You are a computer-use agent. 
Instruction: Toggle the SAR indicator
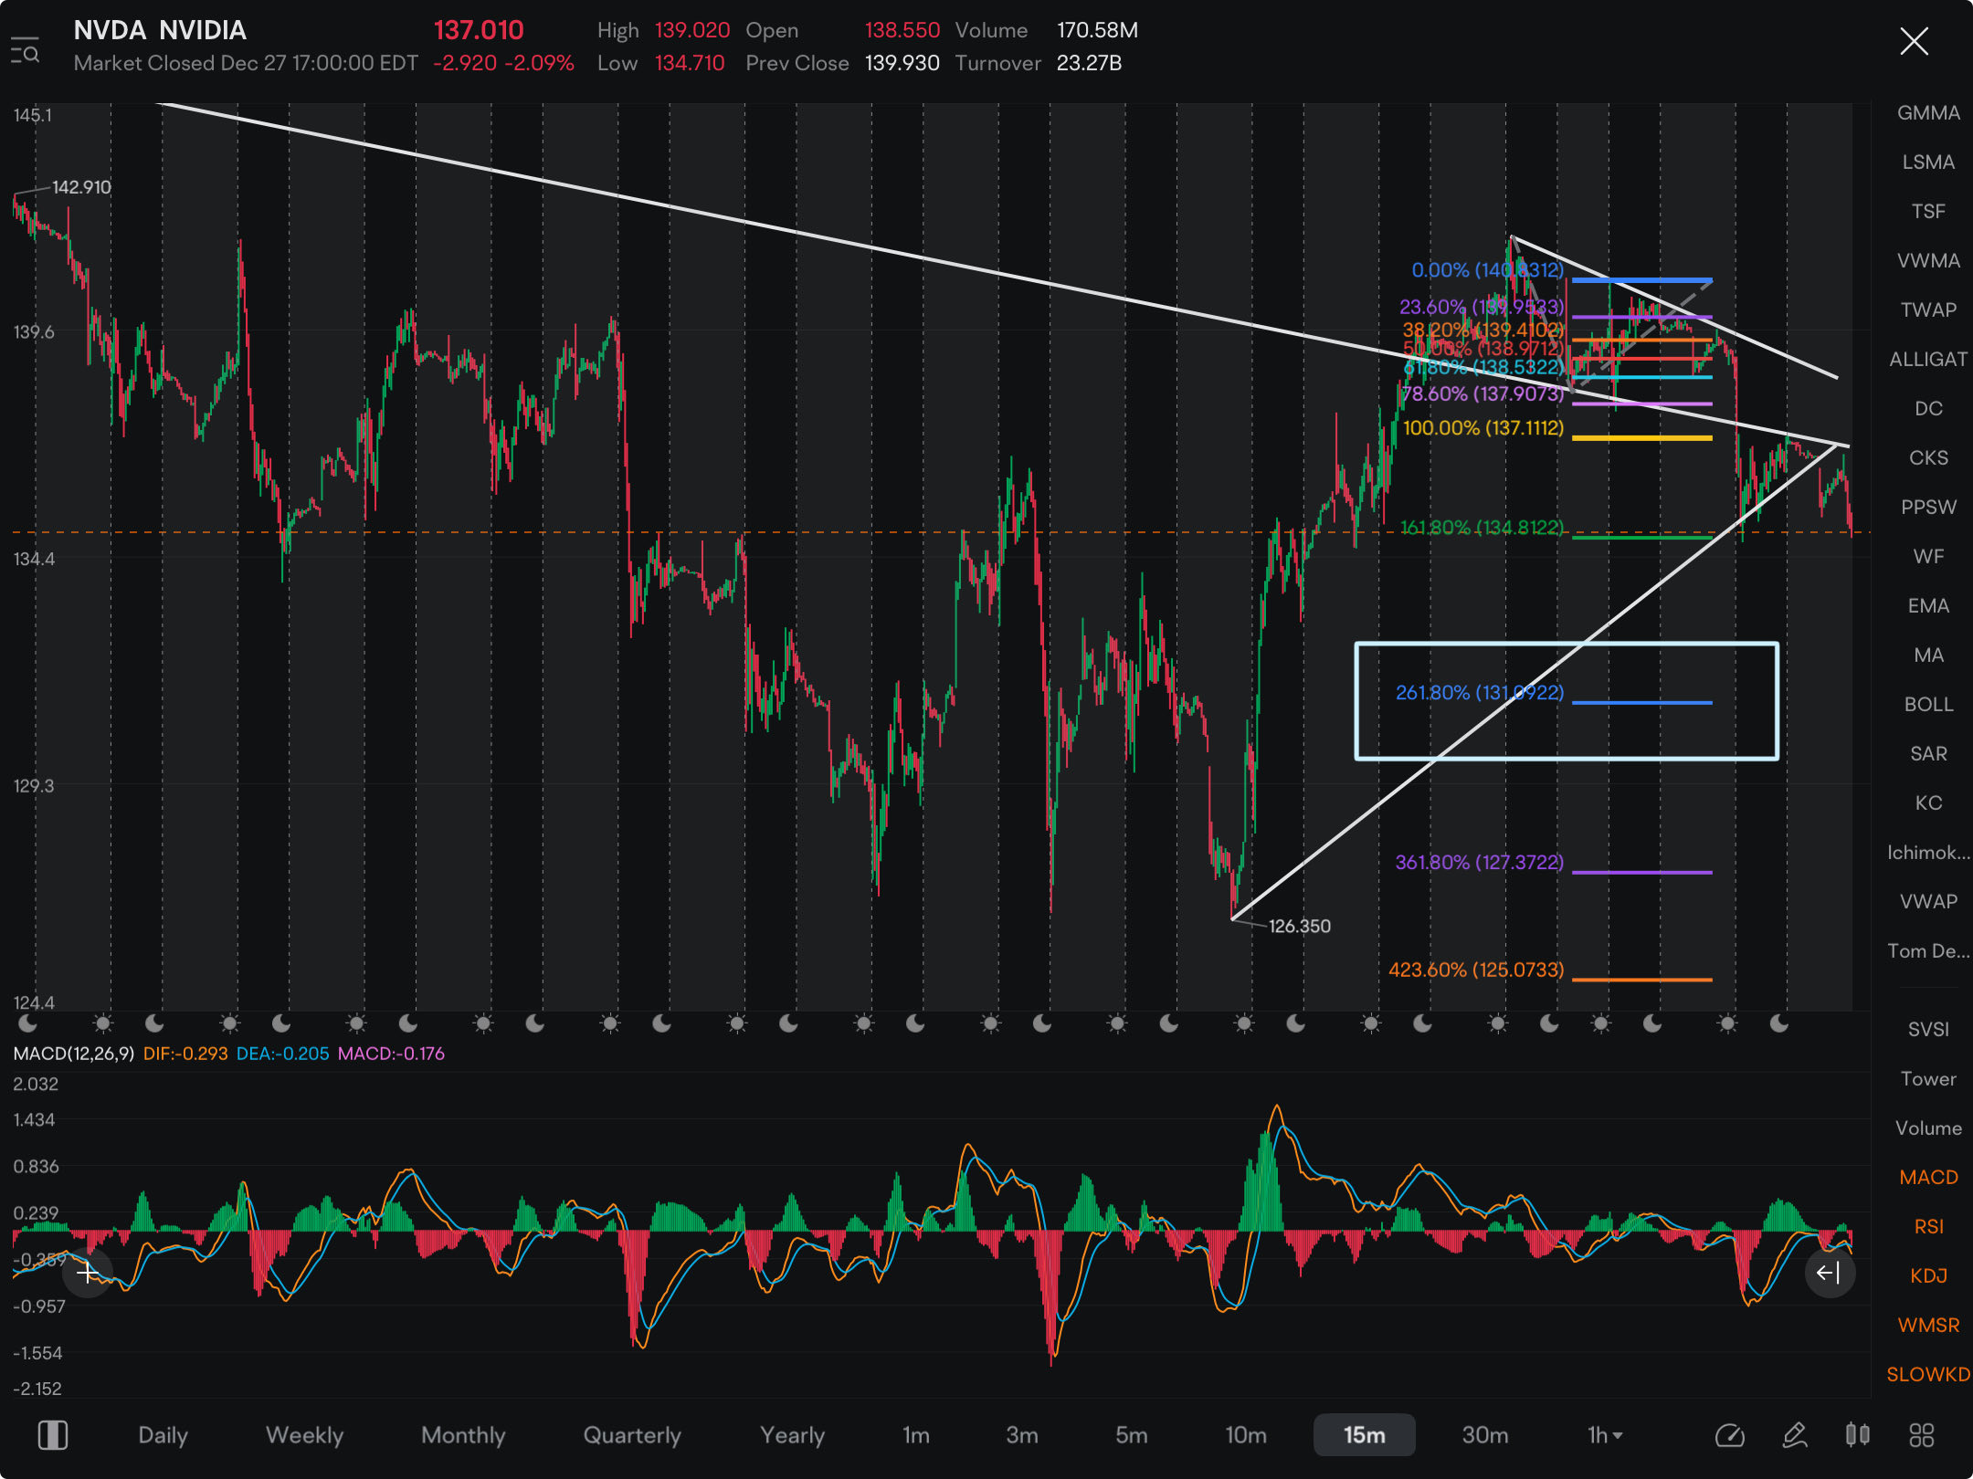click(1928, 753)
